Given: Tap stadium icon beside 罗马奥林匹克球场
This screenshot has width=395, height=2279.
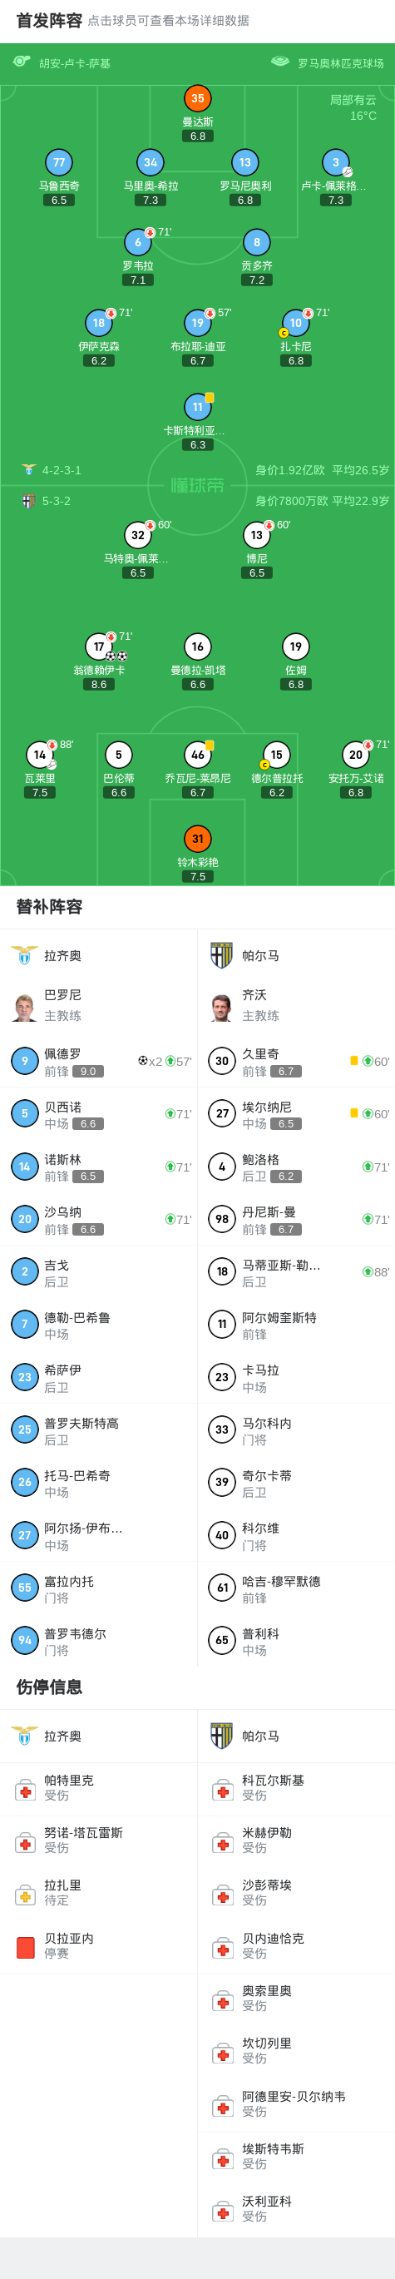Looking at the screenshot, I should pos(280,62).
